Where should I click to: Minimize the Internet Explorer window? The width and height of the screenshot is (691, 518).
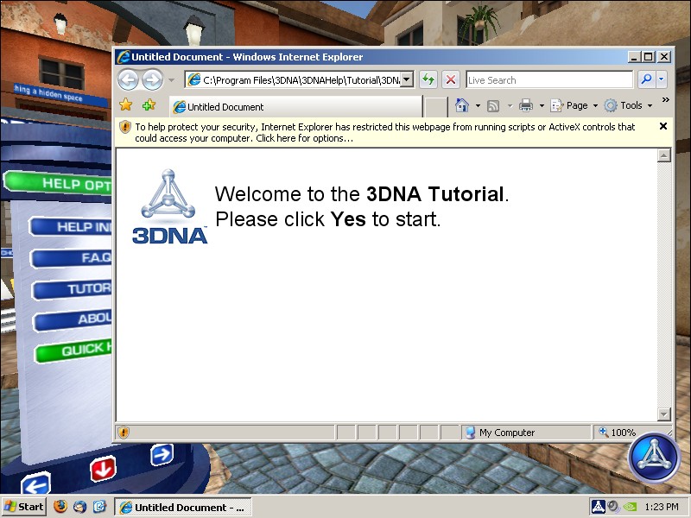pyautogui.click(x=634, y=57)
